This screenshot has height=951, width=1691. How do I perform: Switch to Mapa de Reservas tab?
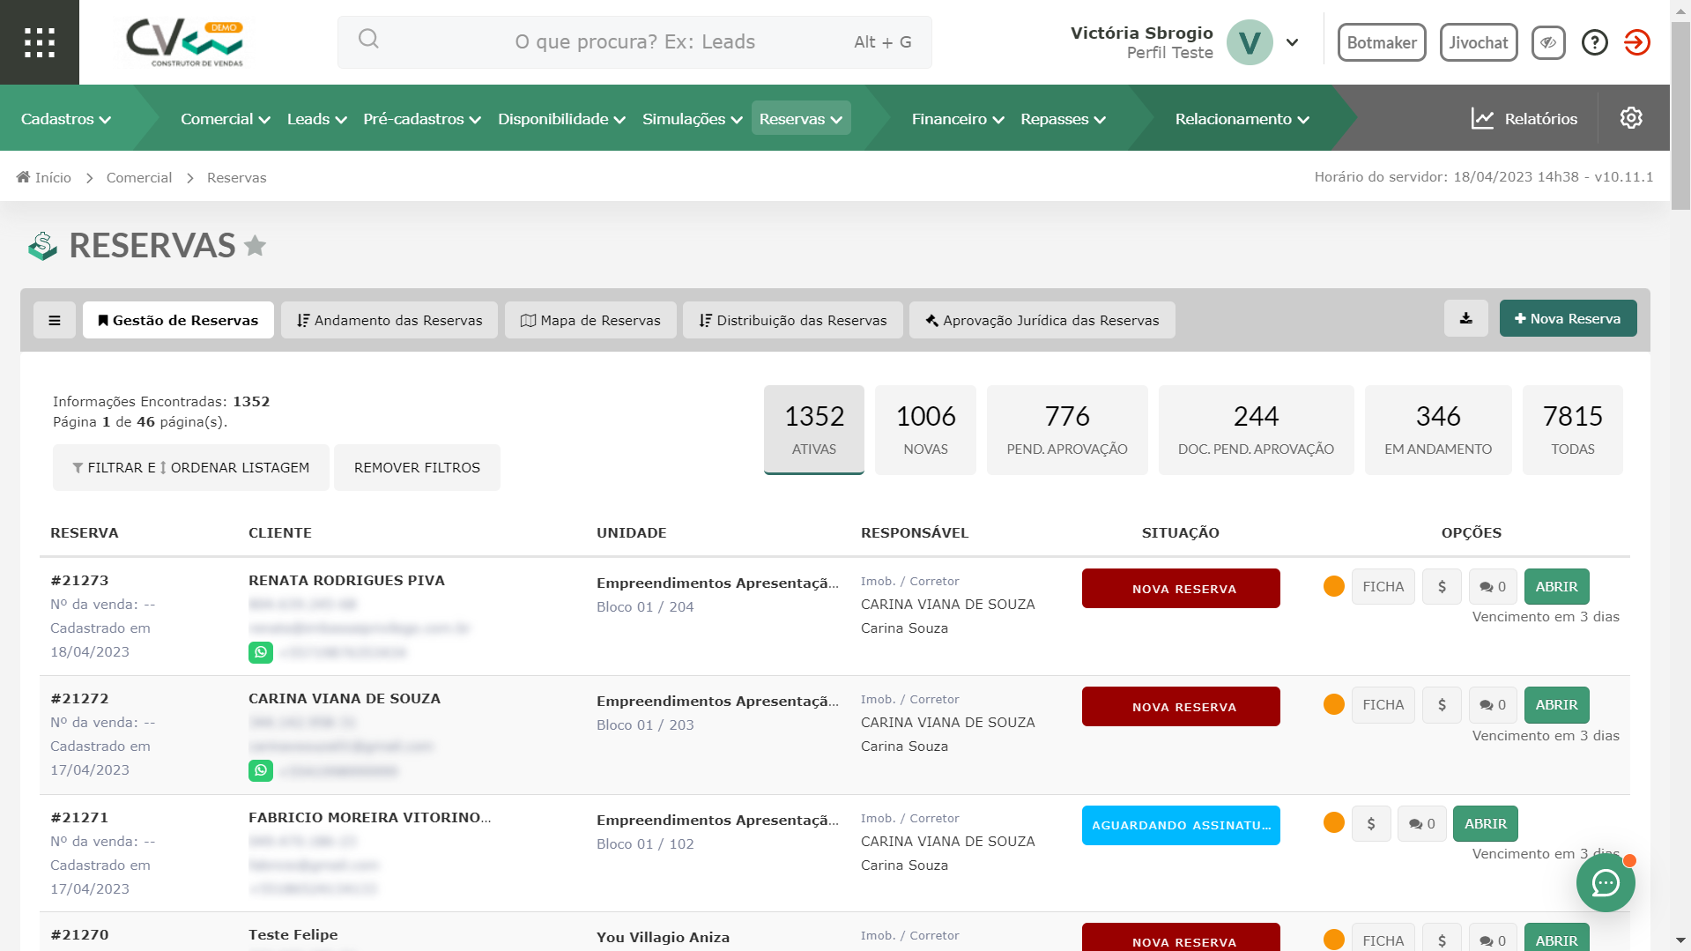pos(590,321)
